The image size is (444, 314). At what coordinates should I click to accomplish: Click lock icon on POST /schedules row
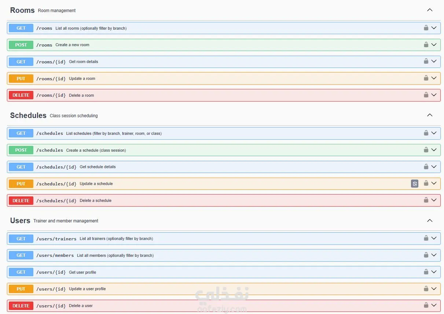click(426, 149)
